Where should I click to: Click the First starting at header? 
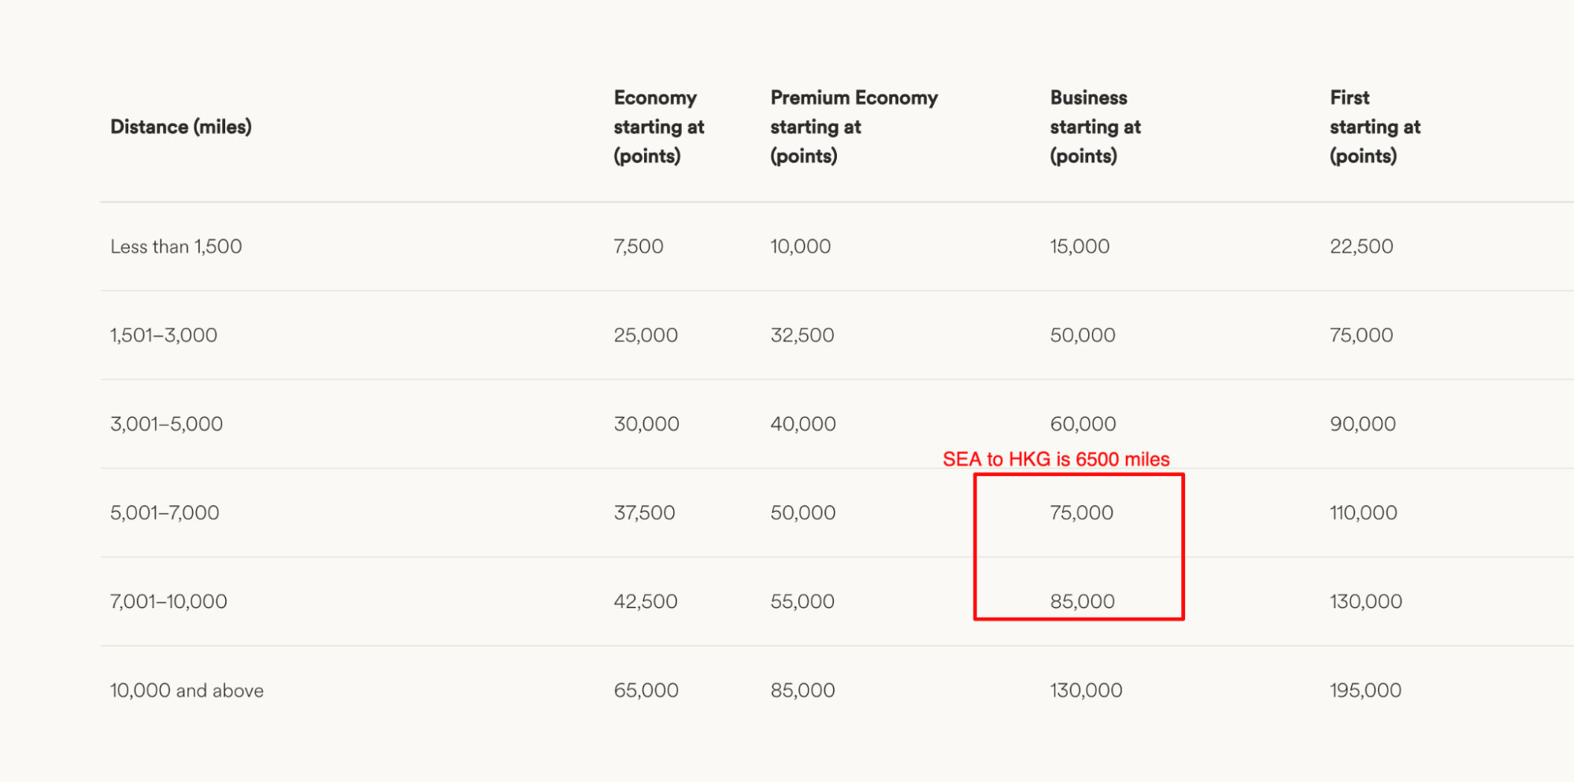1375,127
